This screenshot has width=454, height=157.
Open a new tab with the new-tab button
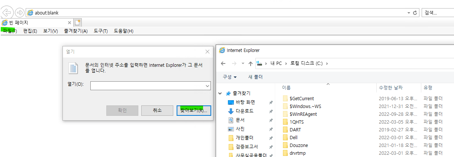(78, 23)
